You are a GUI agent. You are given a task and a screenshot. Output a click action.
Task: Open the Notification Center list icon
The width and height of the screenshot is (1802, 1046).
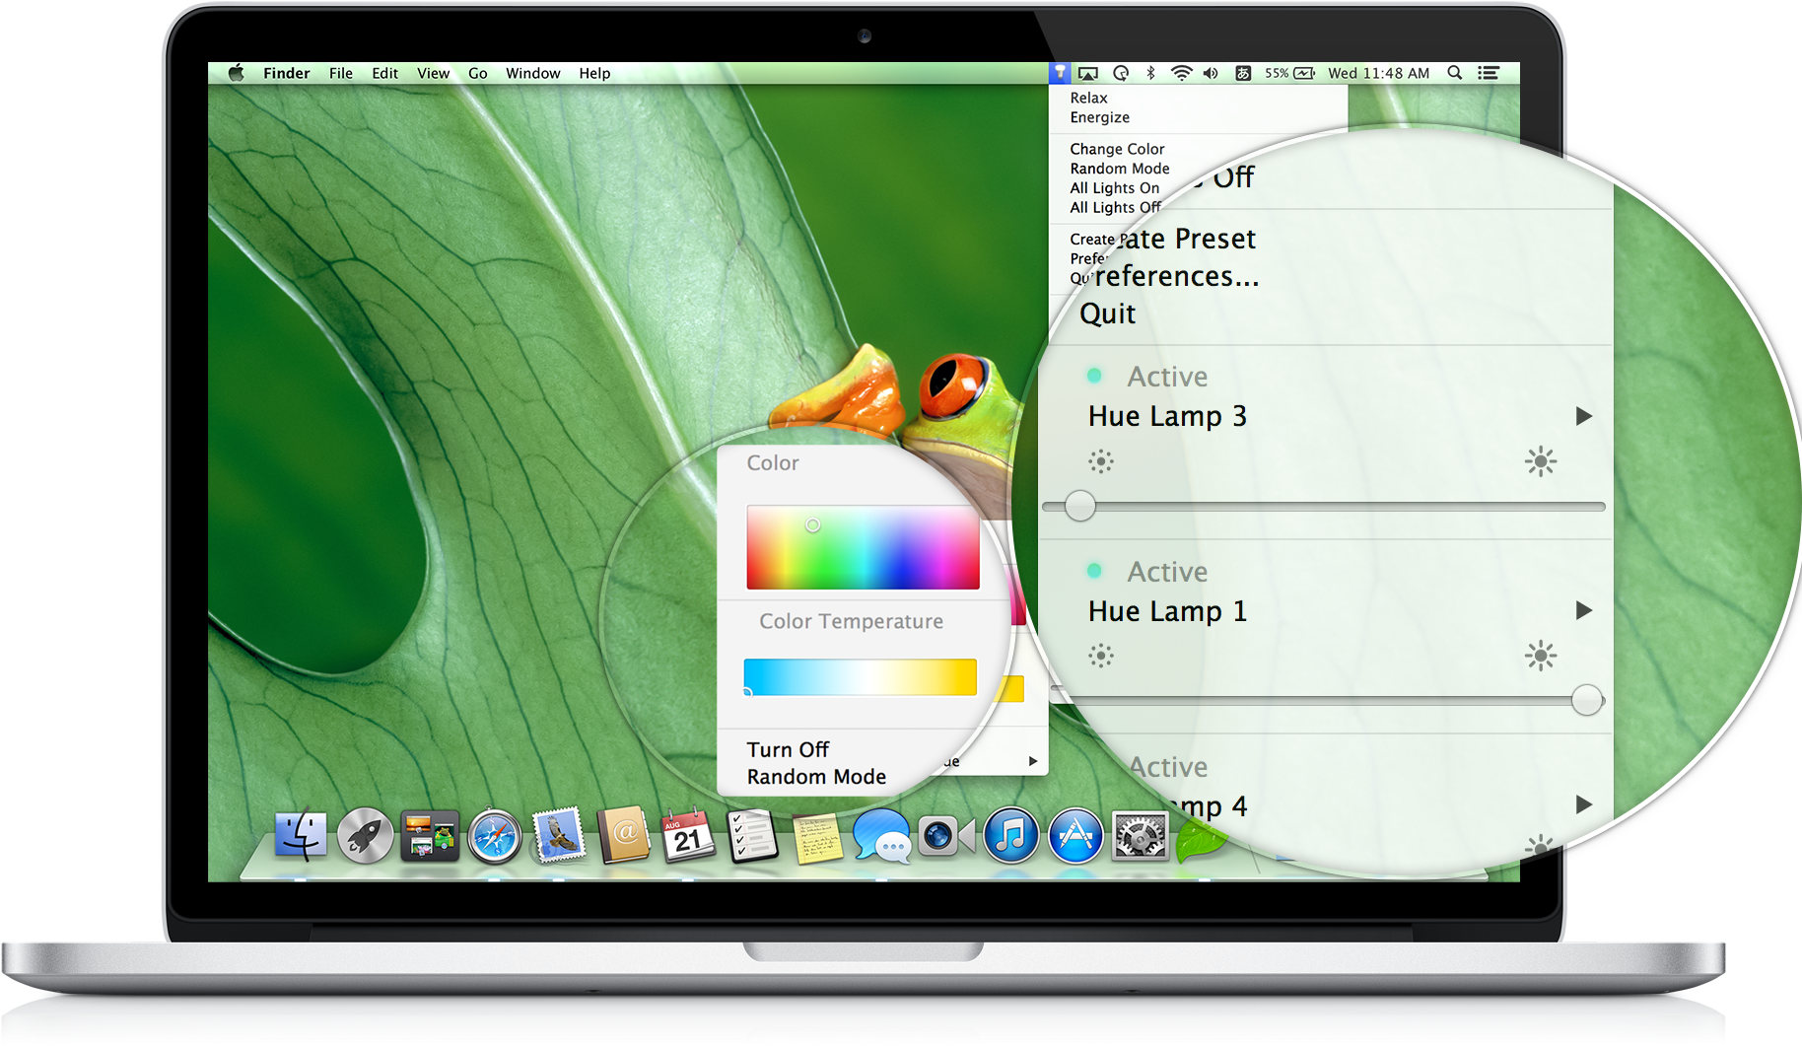(x=1489, y=73)
